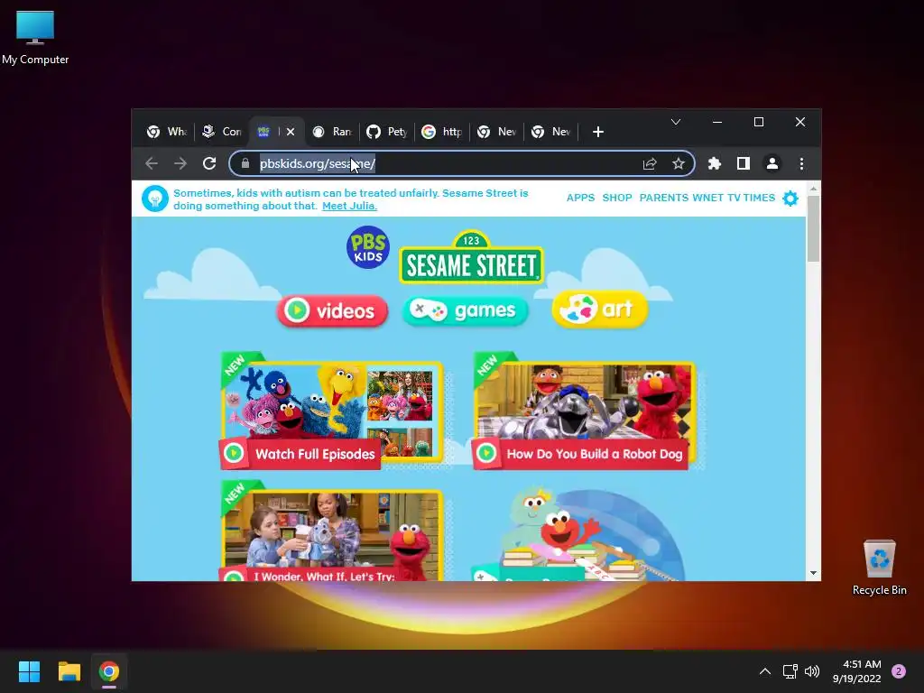
Task: Open the notification badge showing 2
Action: tap(899, 671)
